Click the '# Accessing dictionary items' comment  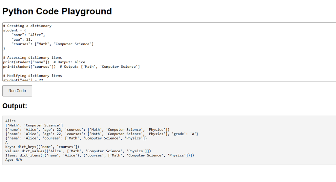tap(32, 58)
